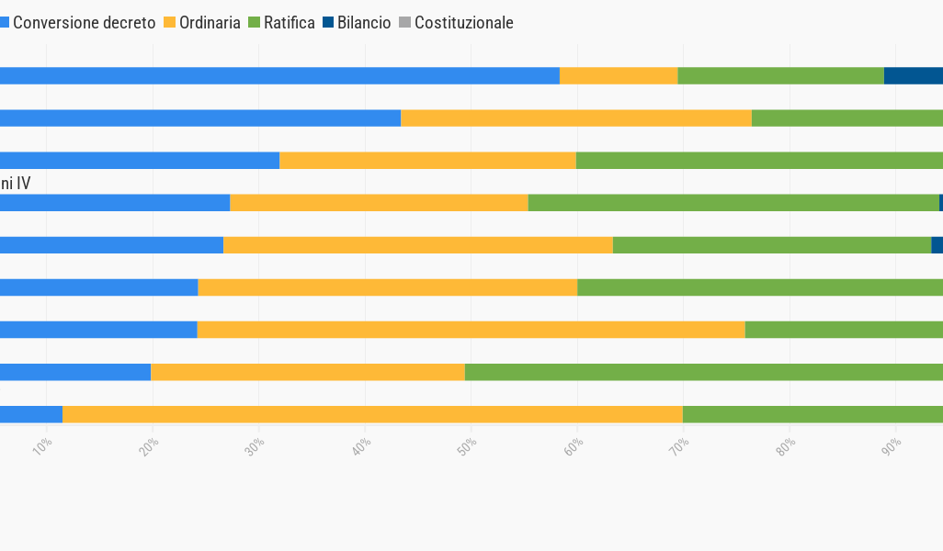Screen dimensions: 943x551
Task: Select the third bar's green Ratifica segment
Action: (759, 160)
